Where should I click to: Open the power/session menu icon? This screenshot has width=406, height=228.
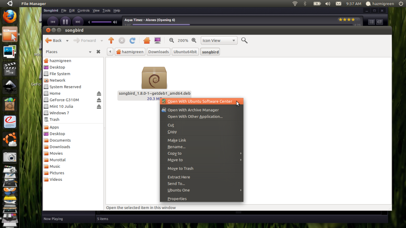(x=401, y=4)
